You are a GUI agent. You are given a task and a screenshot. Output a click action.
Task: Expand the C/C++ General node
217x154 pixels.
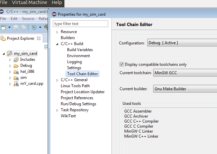coord(57,80)
